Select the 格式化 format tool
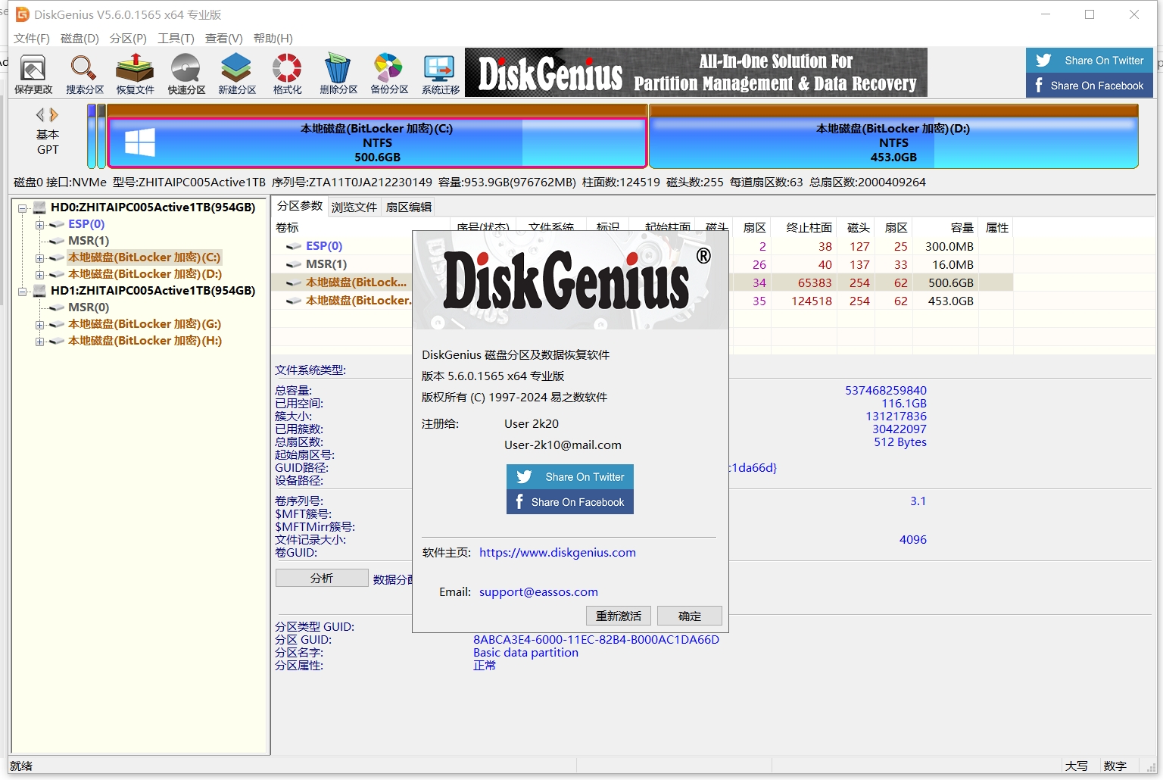Viewport: 1163px width, 780px height. coord(286,73)
